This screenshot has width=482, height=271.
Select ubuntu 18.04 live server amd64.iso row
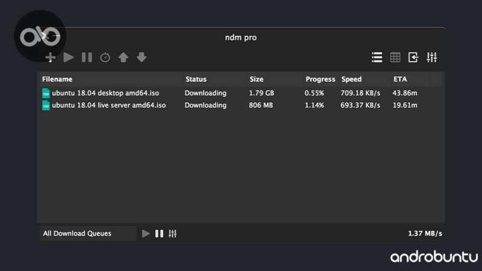[241, 105]
